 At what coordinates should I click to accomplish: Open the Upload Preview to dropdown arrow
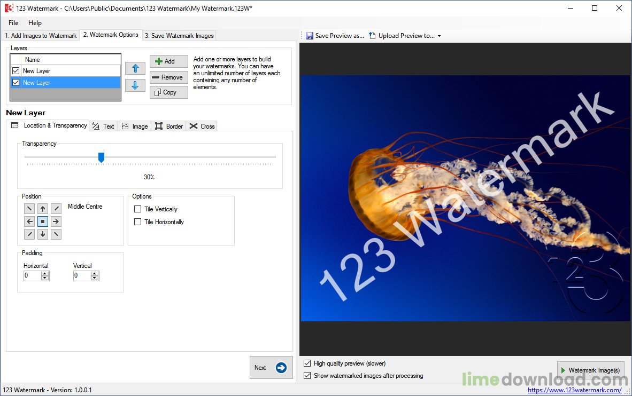coord(439,36)
